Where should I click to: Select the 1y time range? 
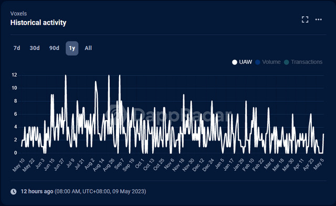[x=72, y=48]
